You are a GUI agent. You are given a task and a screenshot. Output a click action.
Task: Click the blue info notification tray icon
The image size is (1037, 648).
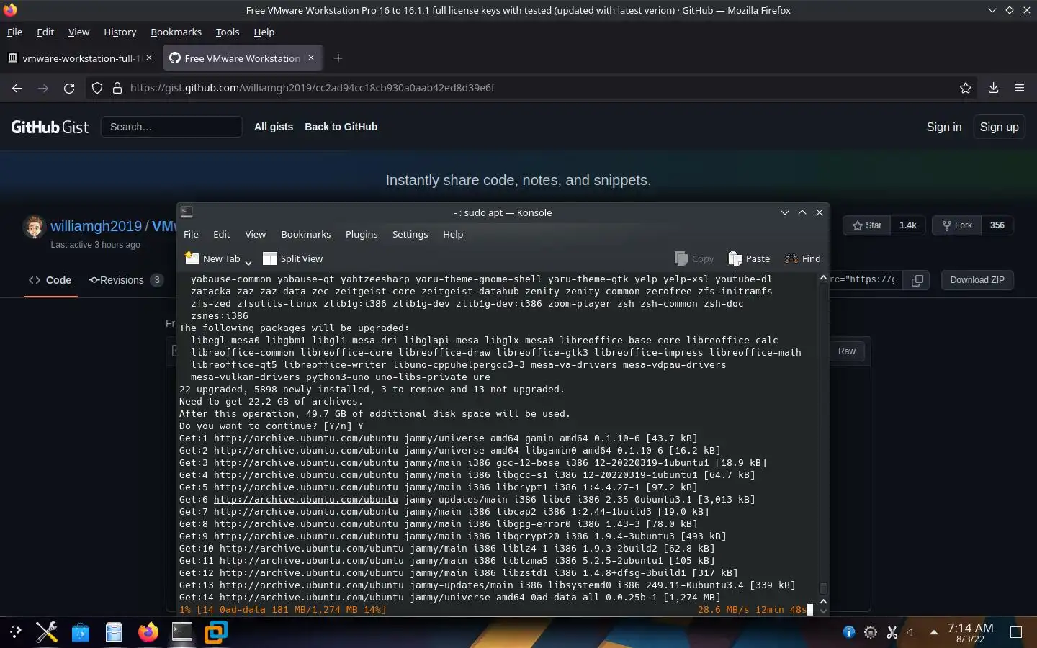coord(849,632)
